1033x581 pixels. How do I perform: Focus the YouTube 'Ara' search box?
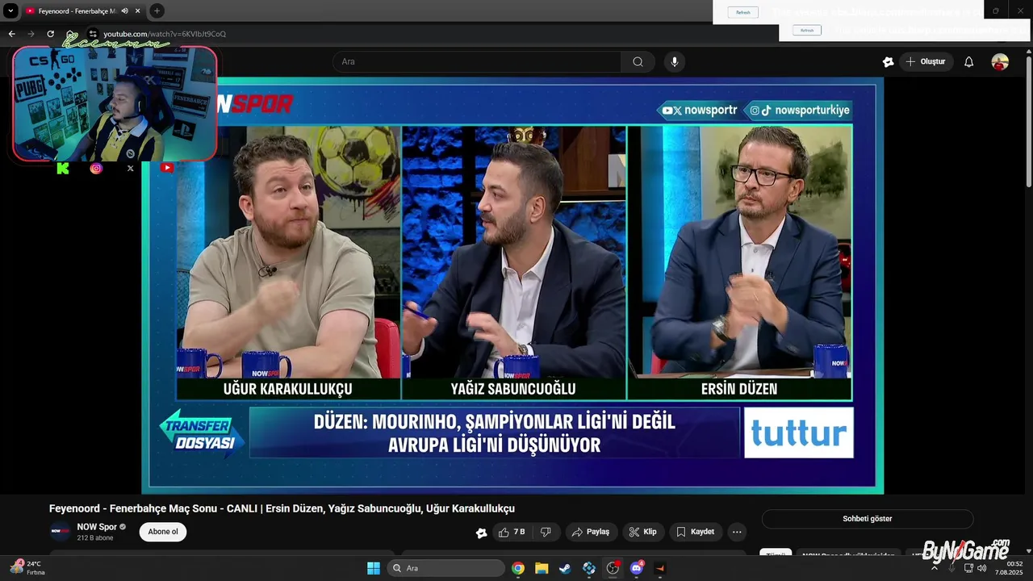pos(477,61)
